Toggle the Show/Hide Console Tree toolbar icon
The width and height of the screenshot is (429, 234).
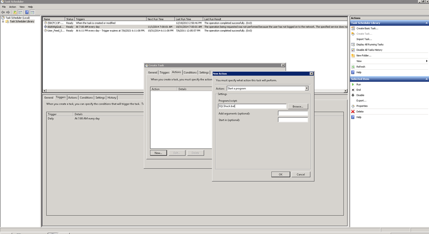tap(20, 12)
